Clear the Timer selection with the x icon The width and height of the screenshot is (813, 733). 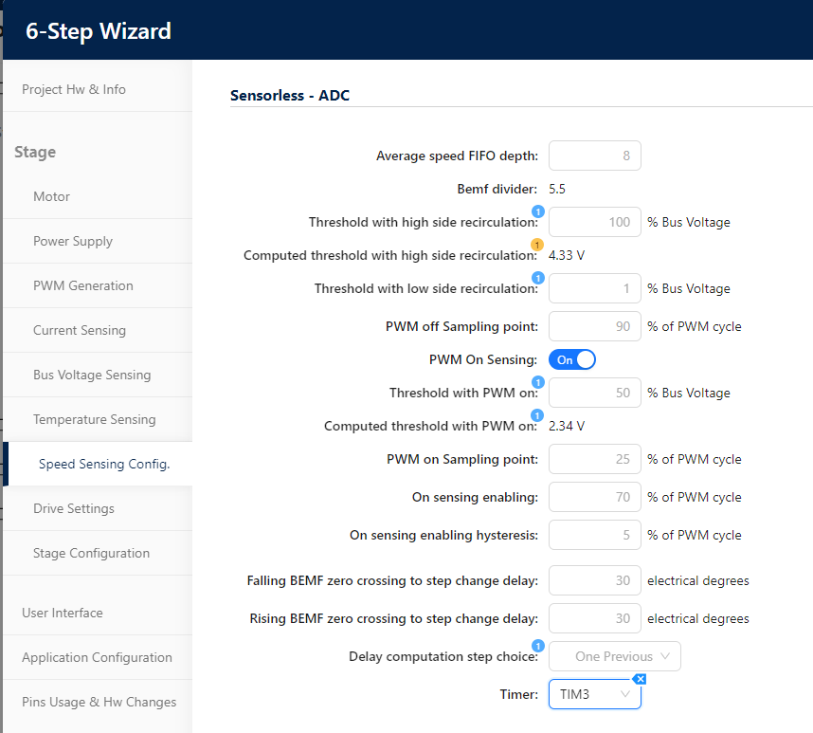640,679
